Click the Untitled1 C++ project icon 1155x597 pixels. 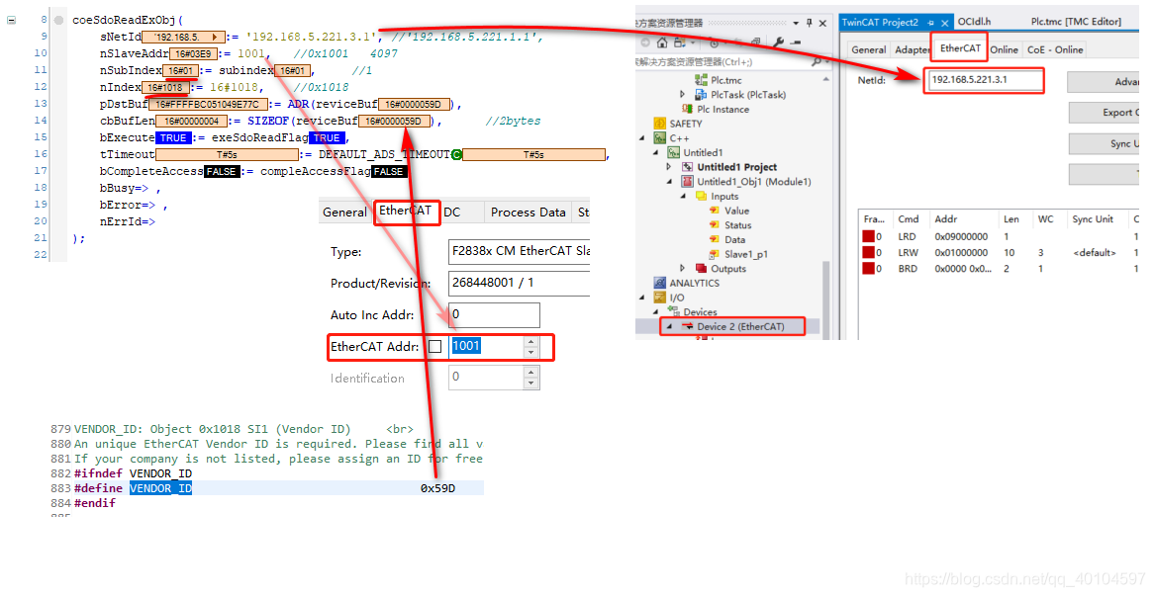[x=673, y=152]
